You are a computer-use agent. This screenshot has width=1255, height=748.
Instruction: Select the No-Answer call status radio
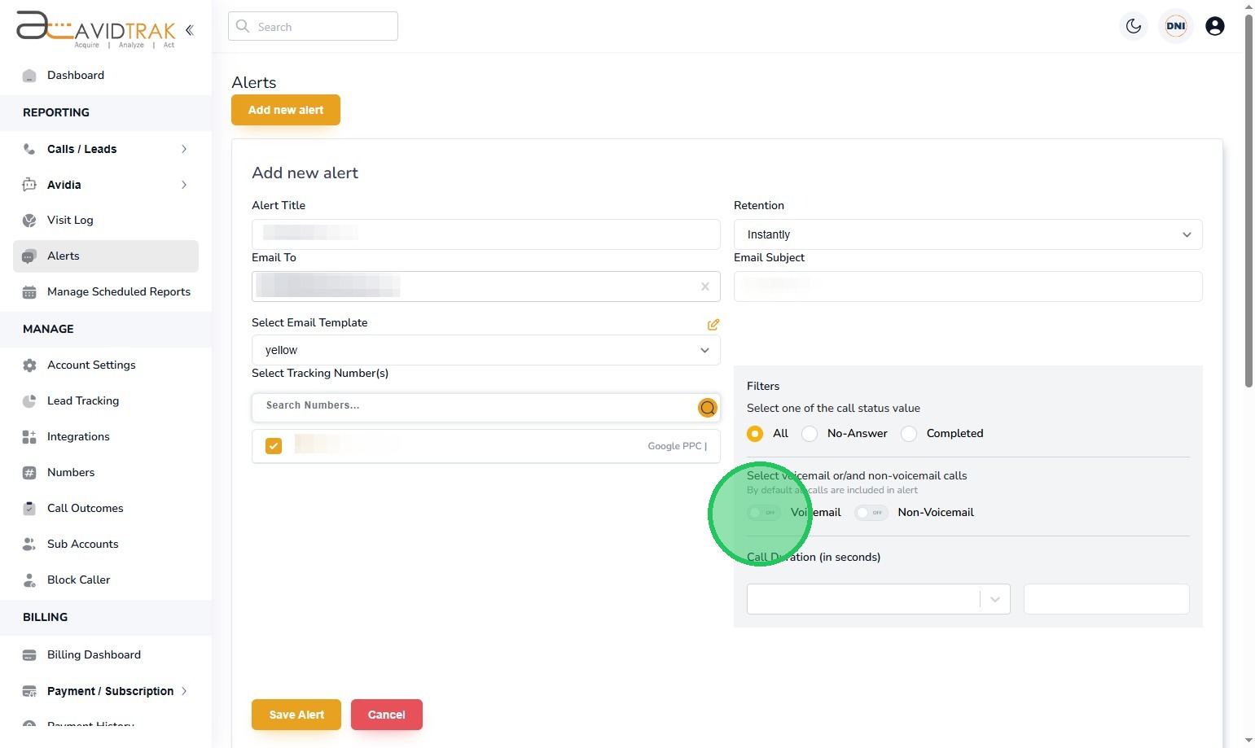click(x=810, y=434)
